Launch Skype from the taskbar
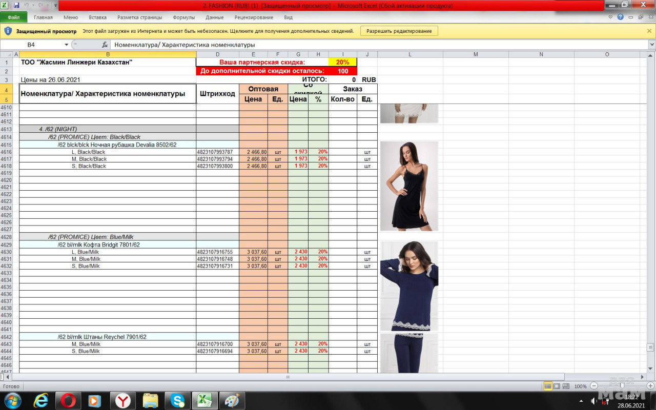The image size is (656, 410). click(178, 400)
